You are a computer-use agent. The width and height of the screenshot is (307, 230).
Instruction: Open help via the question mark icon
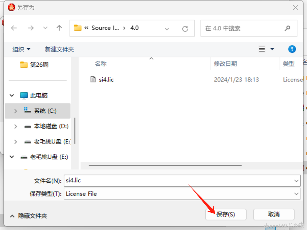click(292, 49)
